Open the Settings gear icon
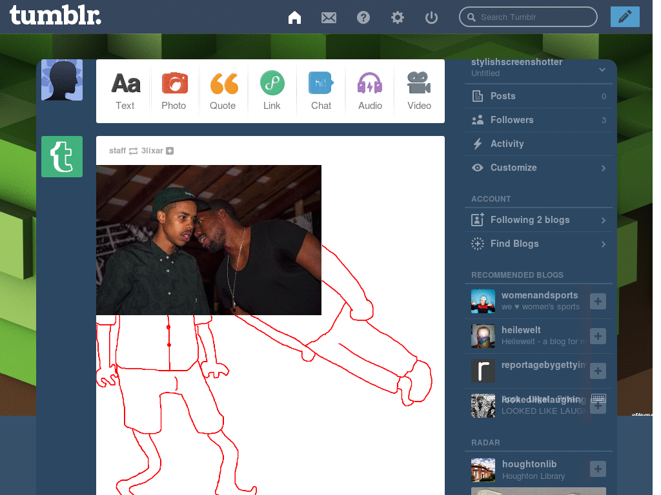 click(397, 17)
